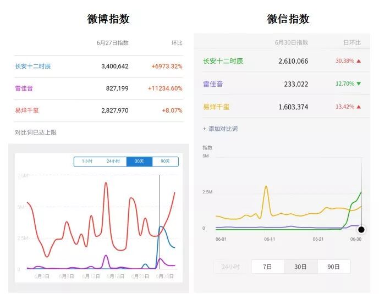This screenshot has width=379, height=294.
Task: Open the blue 长安十二时辰 keyword in Weibo index
Action: click(33, 66)
